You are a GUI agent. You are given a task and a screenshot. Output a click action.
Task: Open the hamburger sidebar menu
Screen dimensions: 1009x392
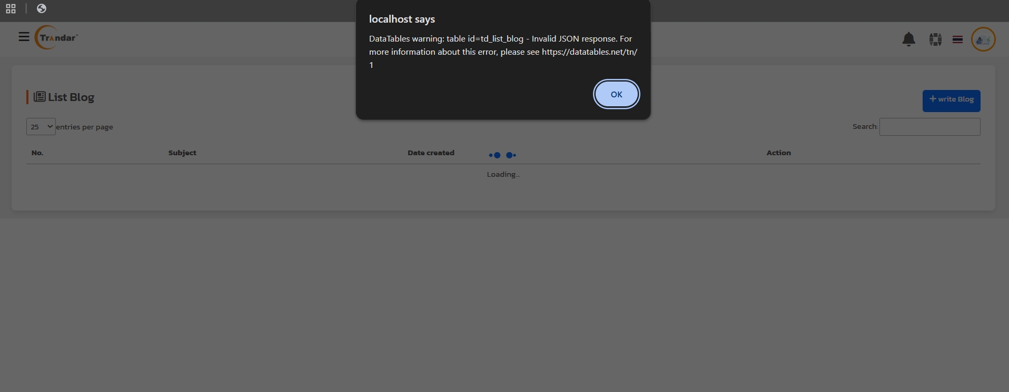click(24, 37)
